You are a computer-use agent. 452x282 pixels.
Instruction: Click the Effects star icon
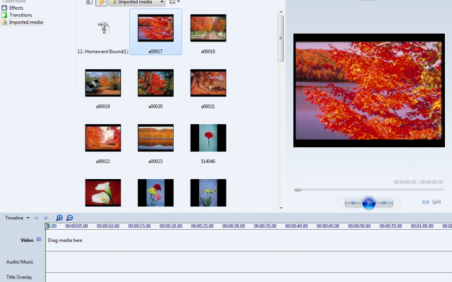4,8
